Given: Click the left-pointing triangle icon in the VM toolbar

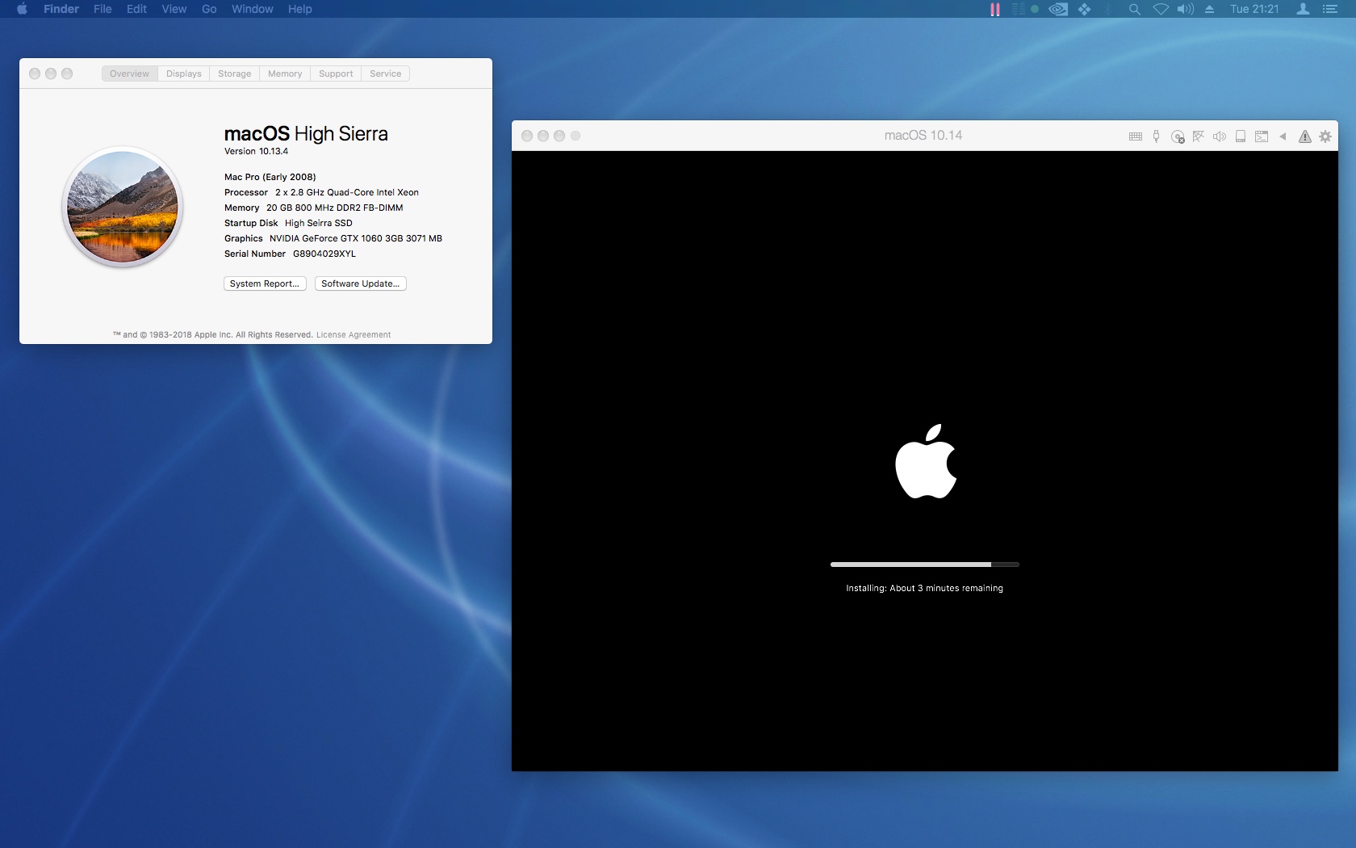Looking at the screenshot, I should pyautogui.click(x=1283, y=136).
